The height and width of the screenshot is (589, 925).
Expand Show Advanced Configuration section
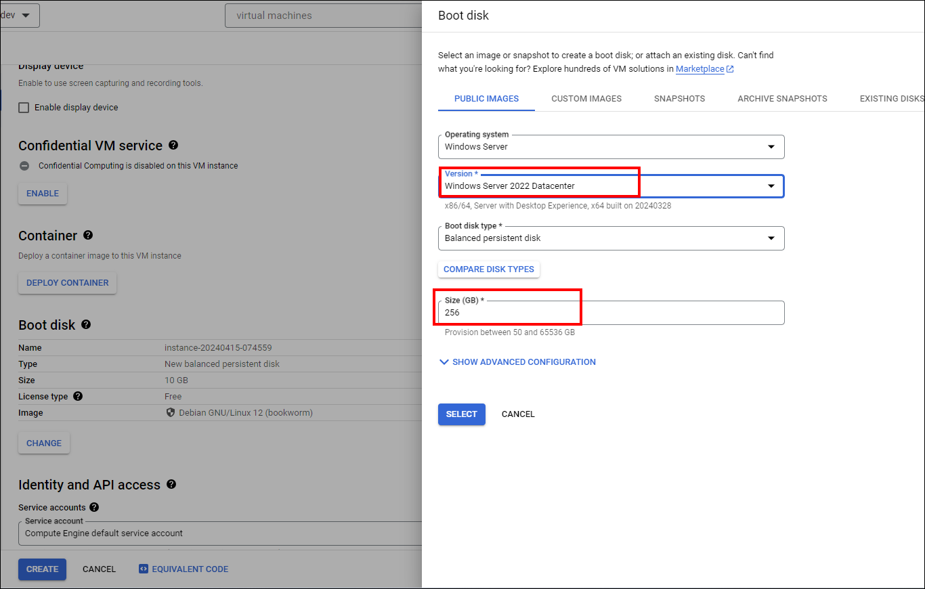tap(518, 362)
